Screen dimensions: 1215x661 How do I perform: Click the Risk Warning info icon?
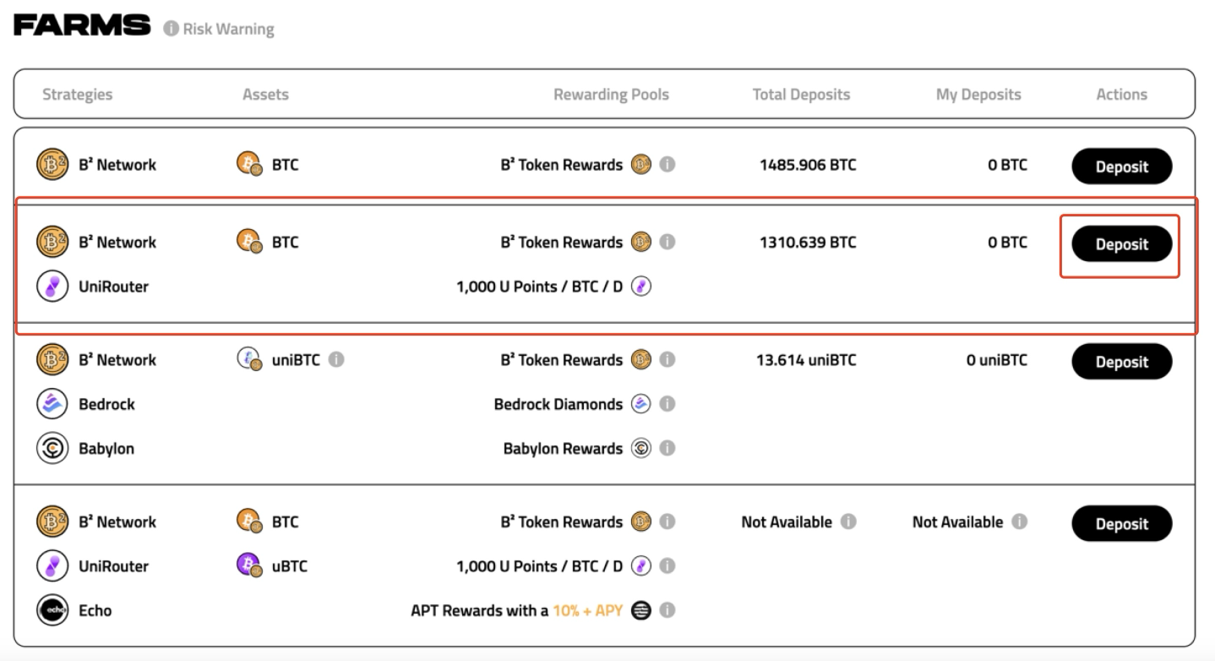point(171,29)
